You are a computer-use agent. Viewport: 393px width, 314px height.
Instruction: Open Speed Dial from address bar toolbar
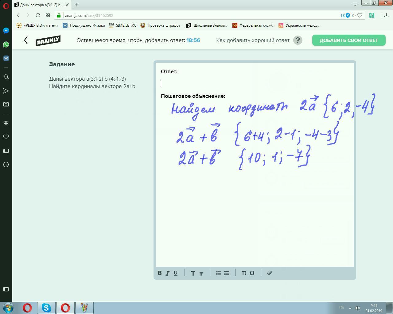pos(48,15)
